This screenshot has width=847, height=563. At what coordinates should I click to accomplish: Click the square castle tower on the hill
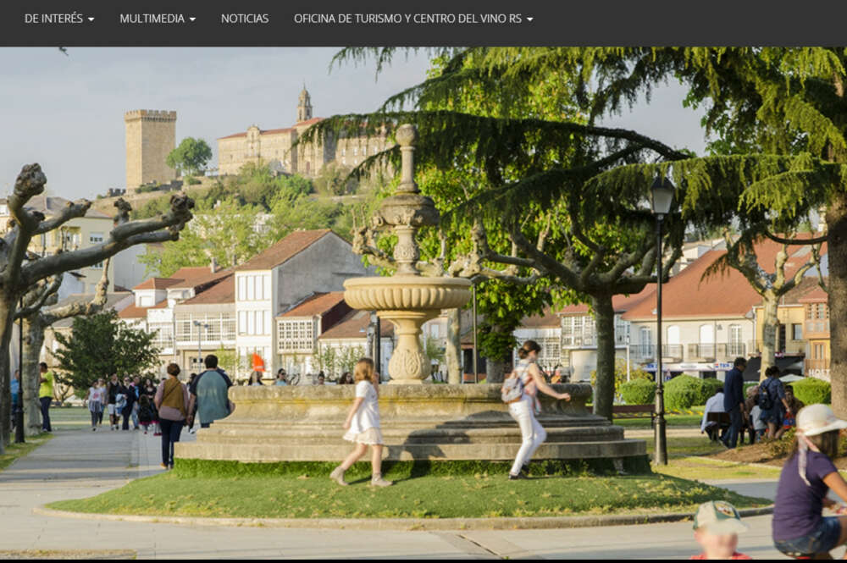point(150,148)
